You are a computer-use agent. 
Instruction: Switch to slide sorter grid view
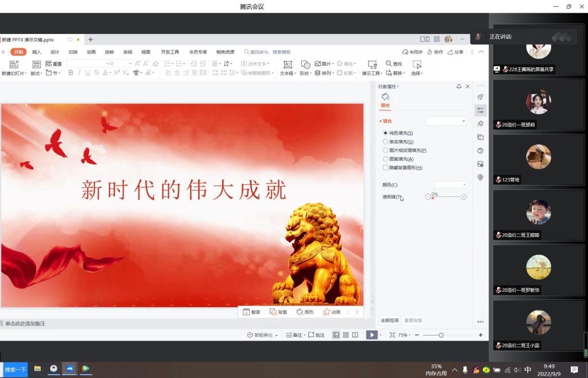346,335
